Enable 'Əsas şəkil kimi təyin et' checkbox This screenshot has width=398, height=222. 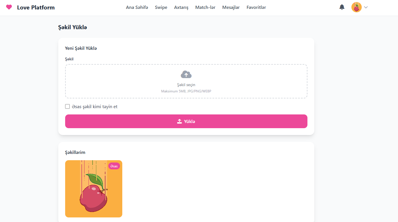[67, 107]
